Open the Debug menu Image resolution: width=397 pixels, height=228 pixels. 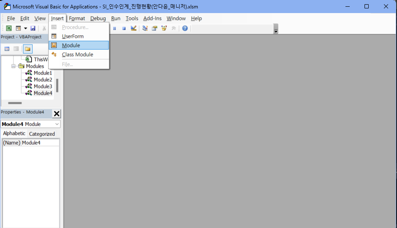[x=98, y=19]
